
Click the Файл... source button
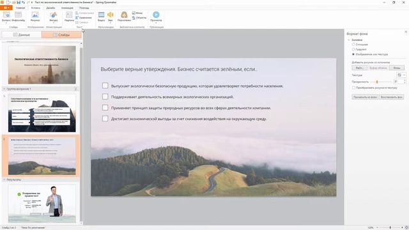[359, 68]
